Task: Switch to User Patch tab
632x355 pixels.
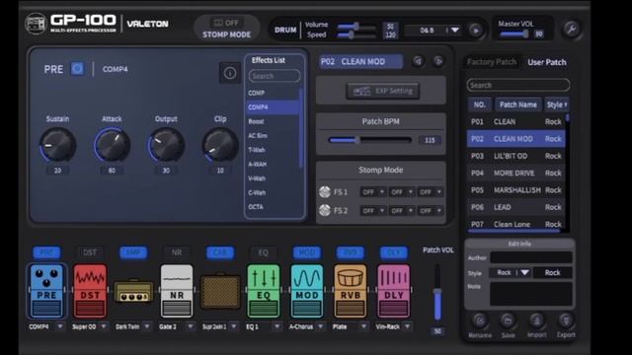Action: [x=546, y=62]
